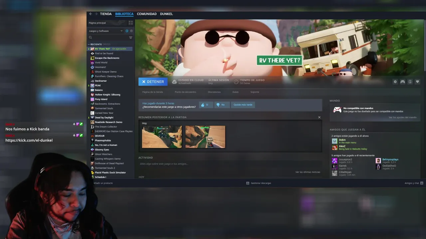The image size is (426, 239).
Task: Select Placid Plastic Duck Simulator in list
Action: coord(110,173)
